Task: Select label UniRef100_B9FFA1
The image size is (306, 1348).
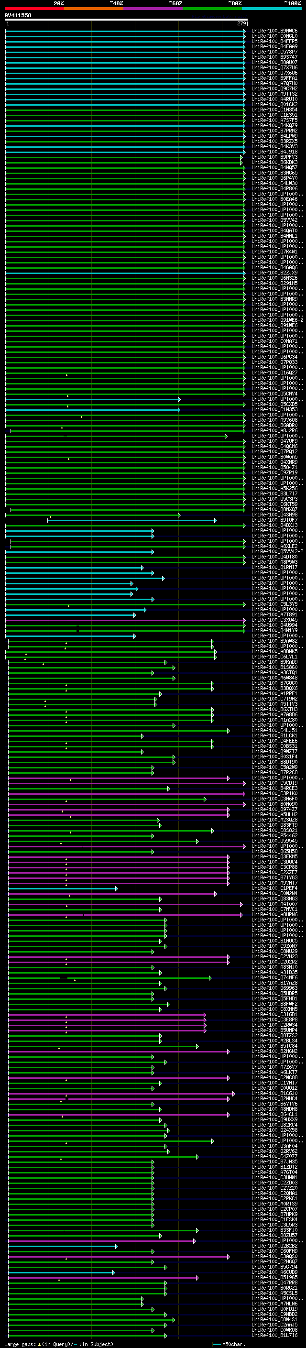Action: 274,78
